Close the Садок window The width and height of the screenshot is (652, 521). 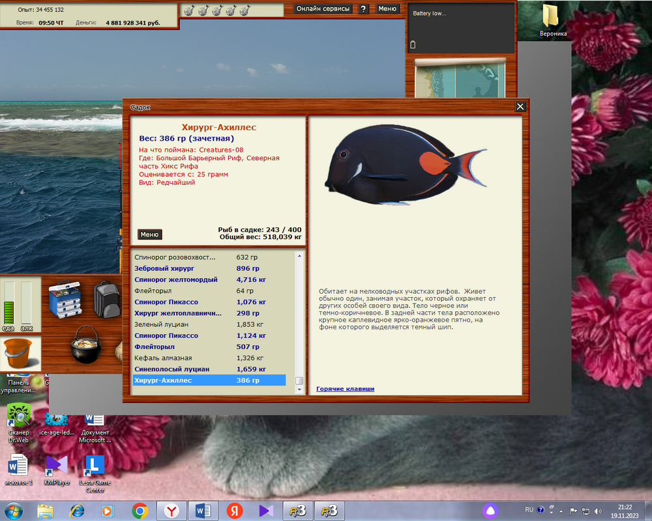coord(520,107)
